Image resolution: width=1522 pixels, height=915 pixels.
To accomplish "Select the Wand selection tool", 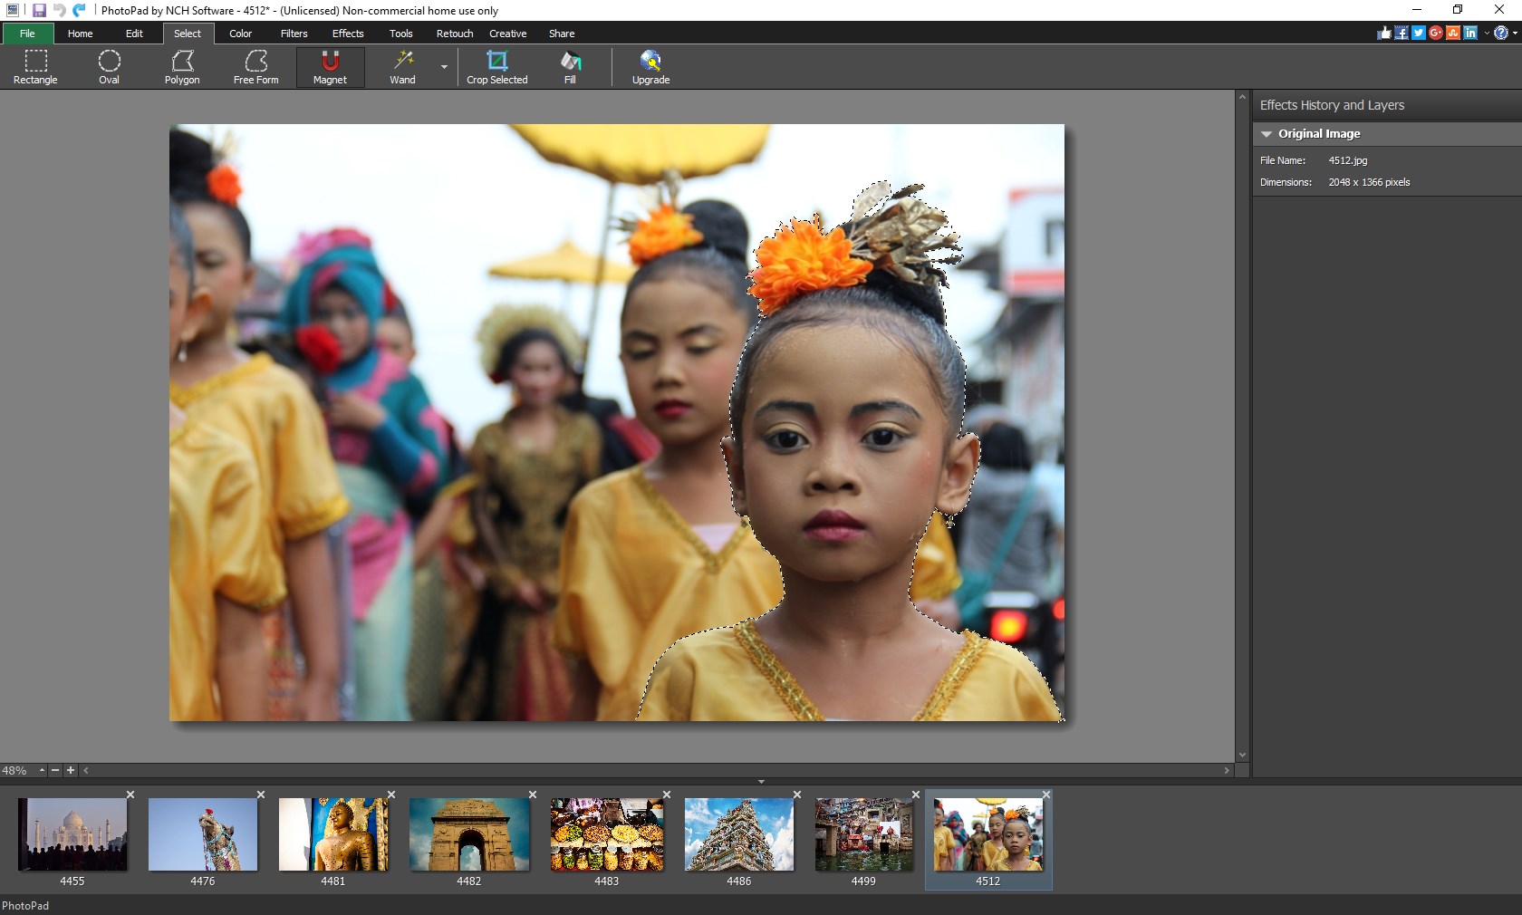I will click(402, 66).
